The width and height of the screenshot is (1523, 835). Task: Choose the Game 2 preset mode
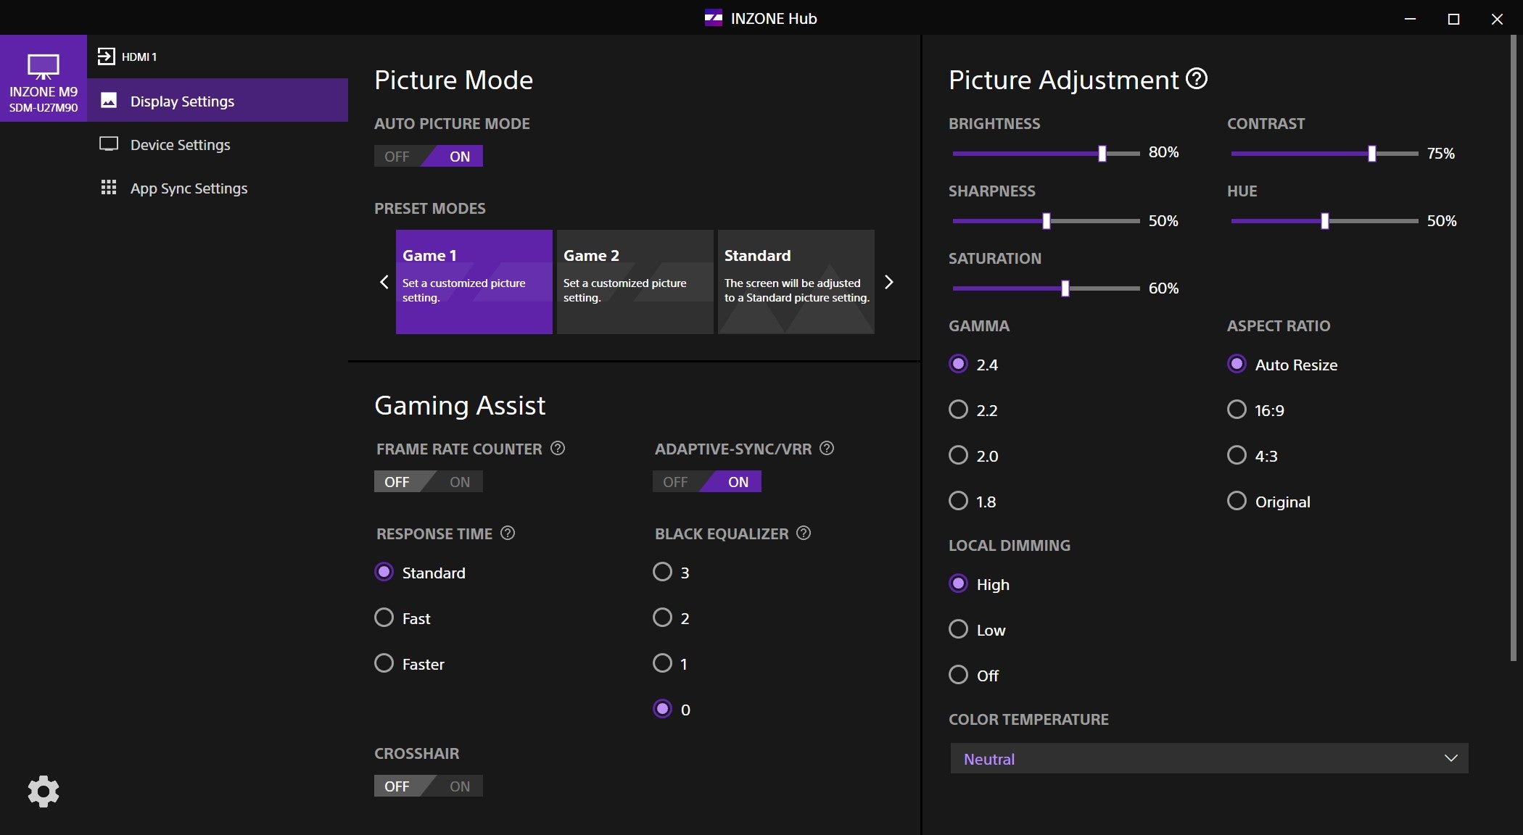tap(635, 281)
